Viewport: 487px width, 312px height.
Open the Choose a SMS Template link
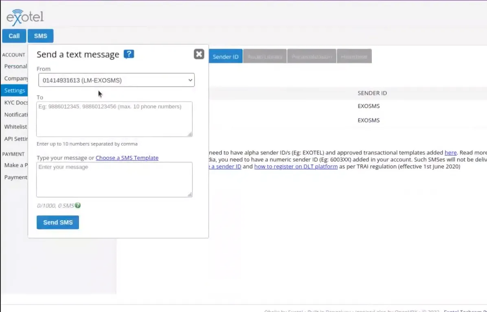pyautogui.click(x=127, y=158)
